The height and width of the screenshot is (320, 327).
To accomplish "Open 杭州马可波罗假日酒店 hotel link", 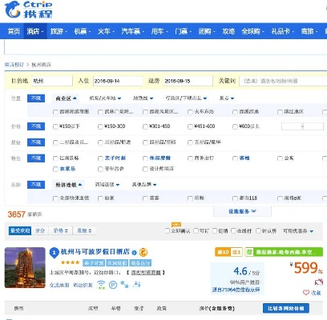I will [95, 252].
